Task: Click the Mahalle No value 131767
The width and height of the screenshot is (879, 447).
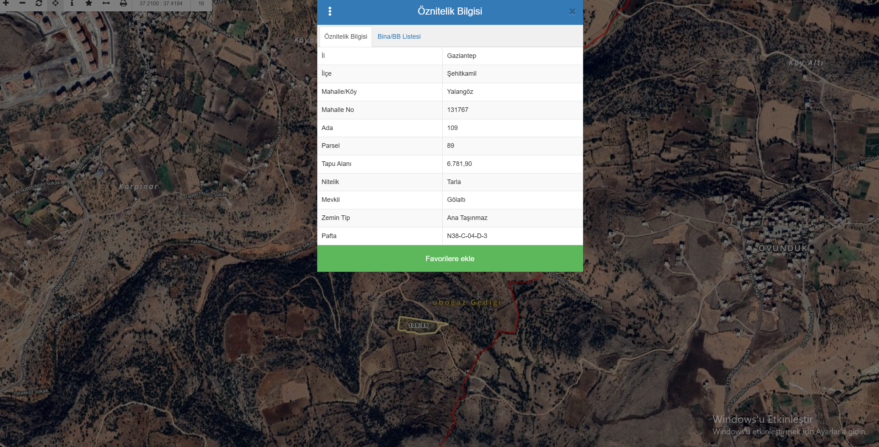Action: [x=458, y=110]
